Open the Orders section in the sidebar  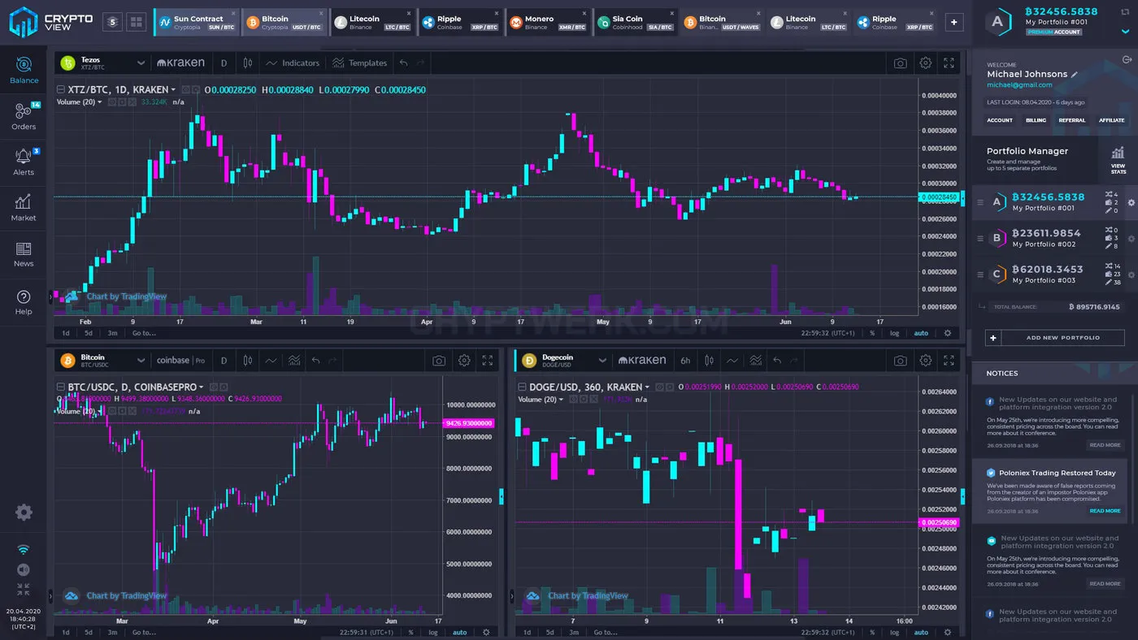24,115
